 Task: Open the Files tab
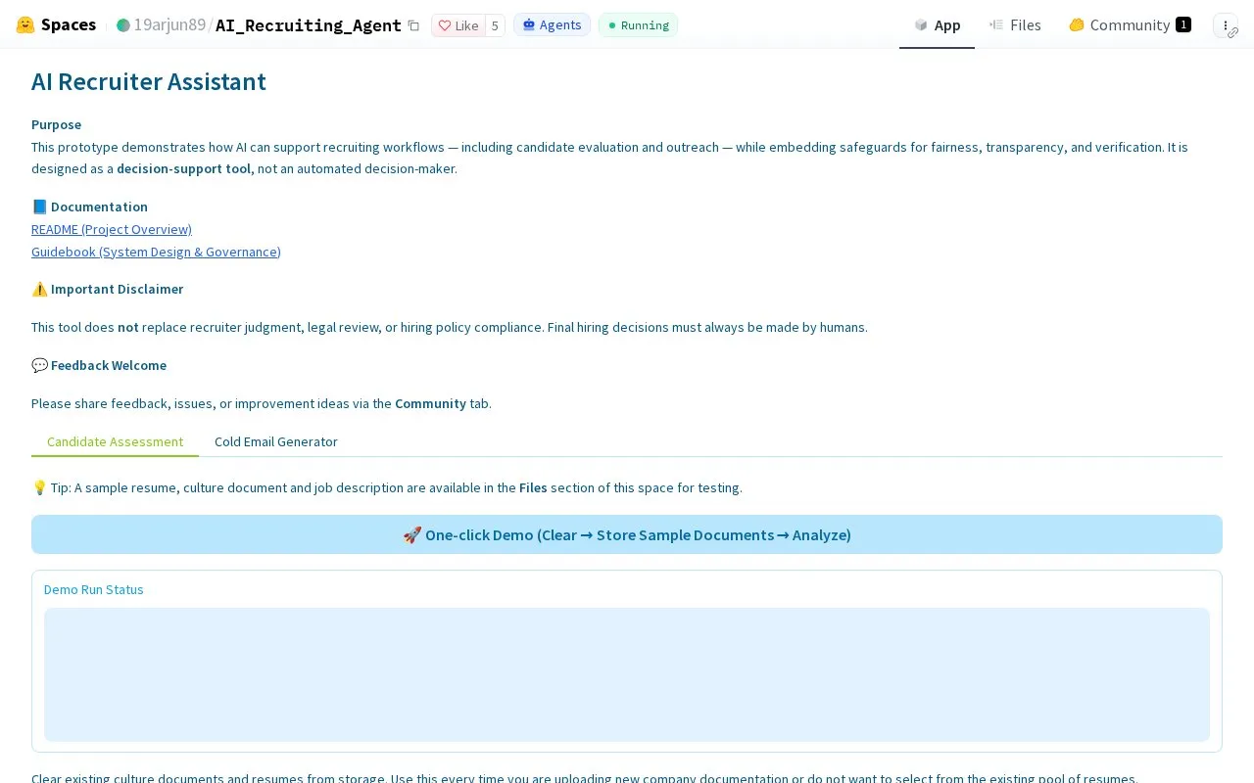pyautogui.click(x=1015, y=24)
